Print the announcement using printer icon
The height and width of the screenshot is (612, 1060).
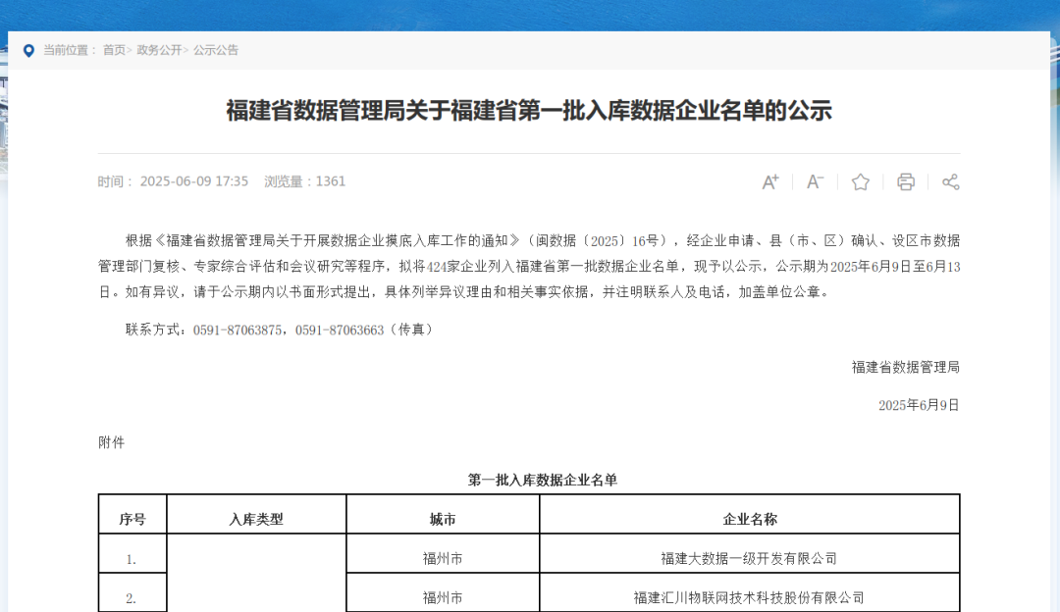(906, 181)
